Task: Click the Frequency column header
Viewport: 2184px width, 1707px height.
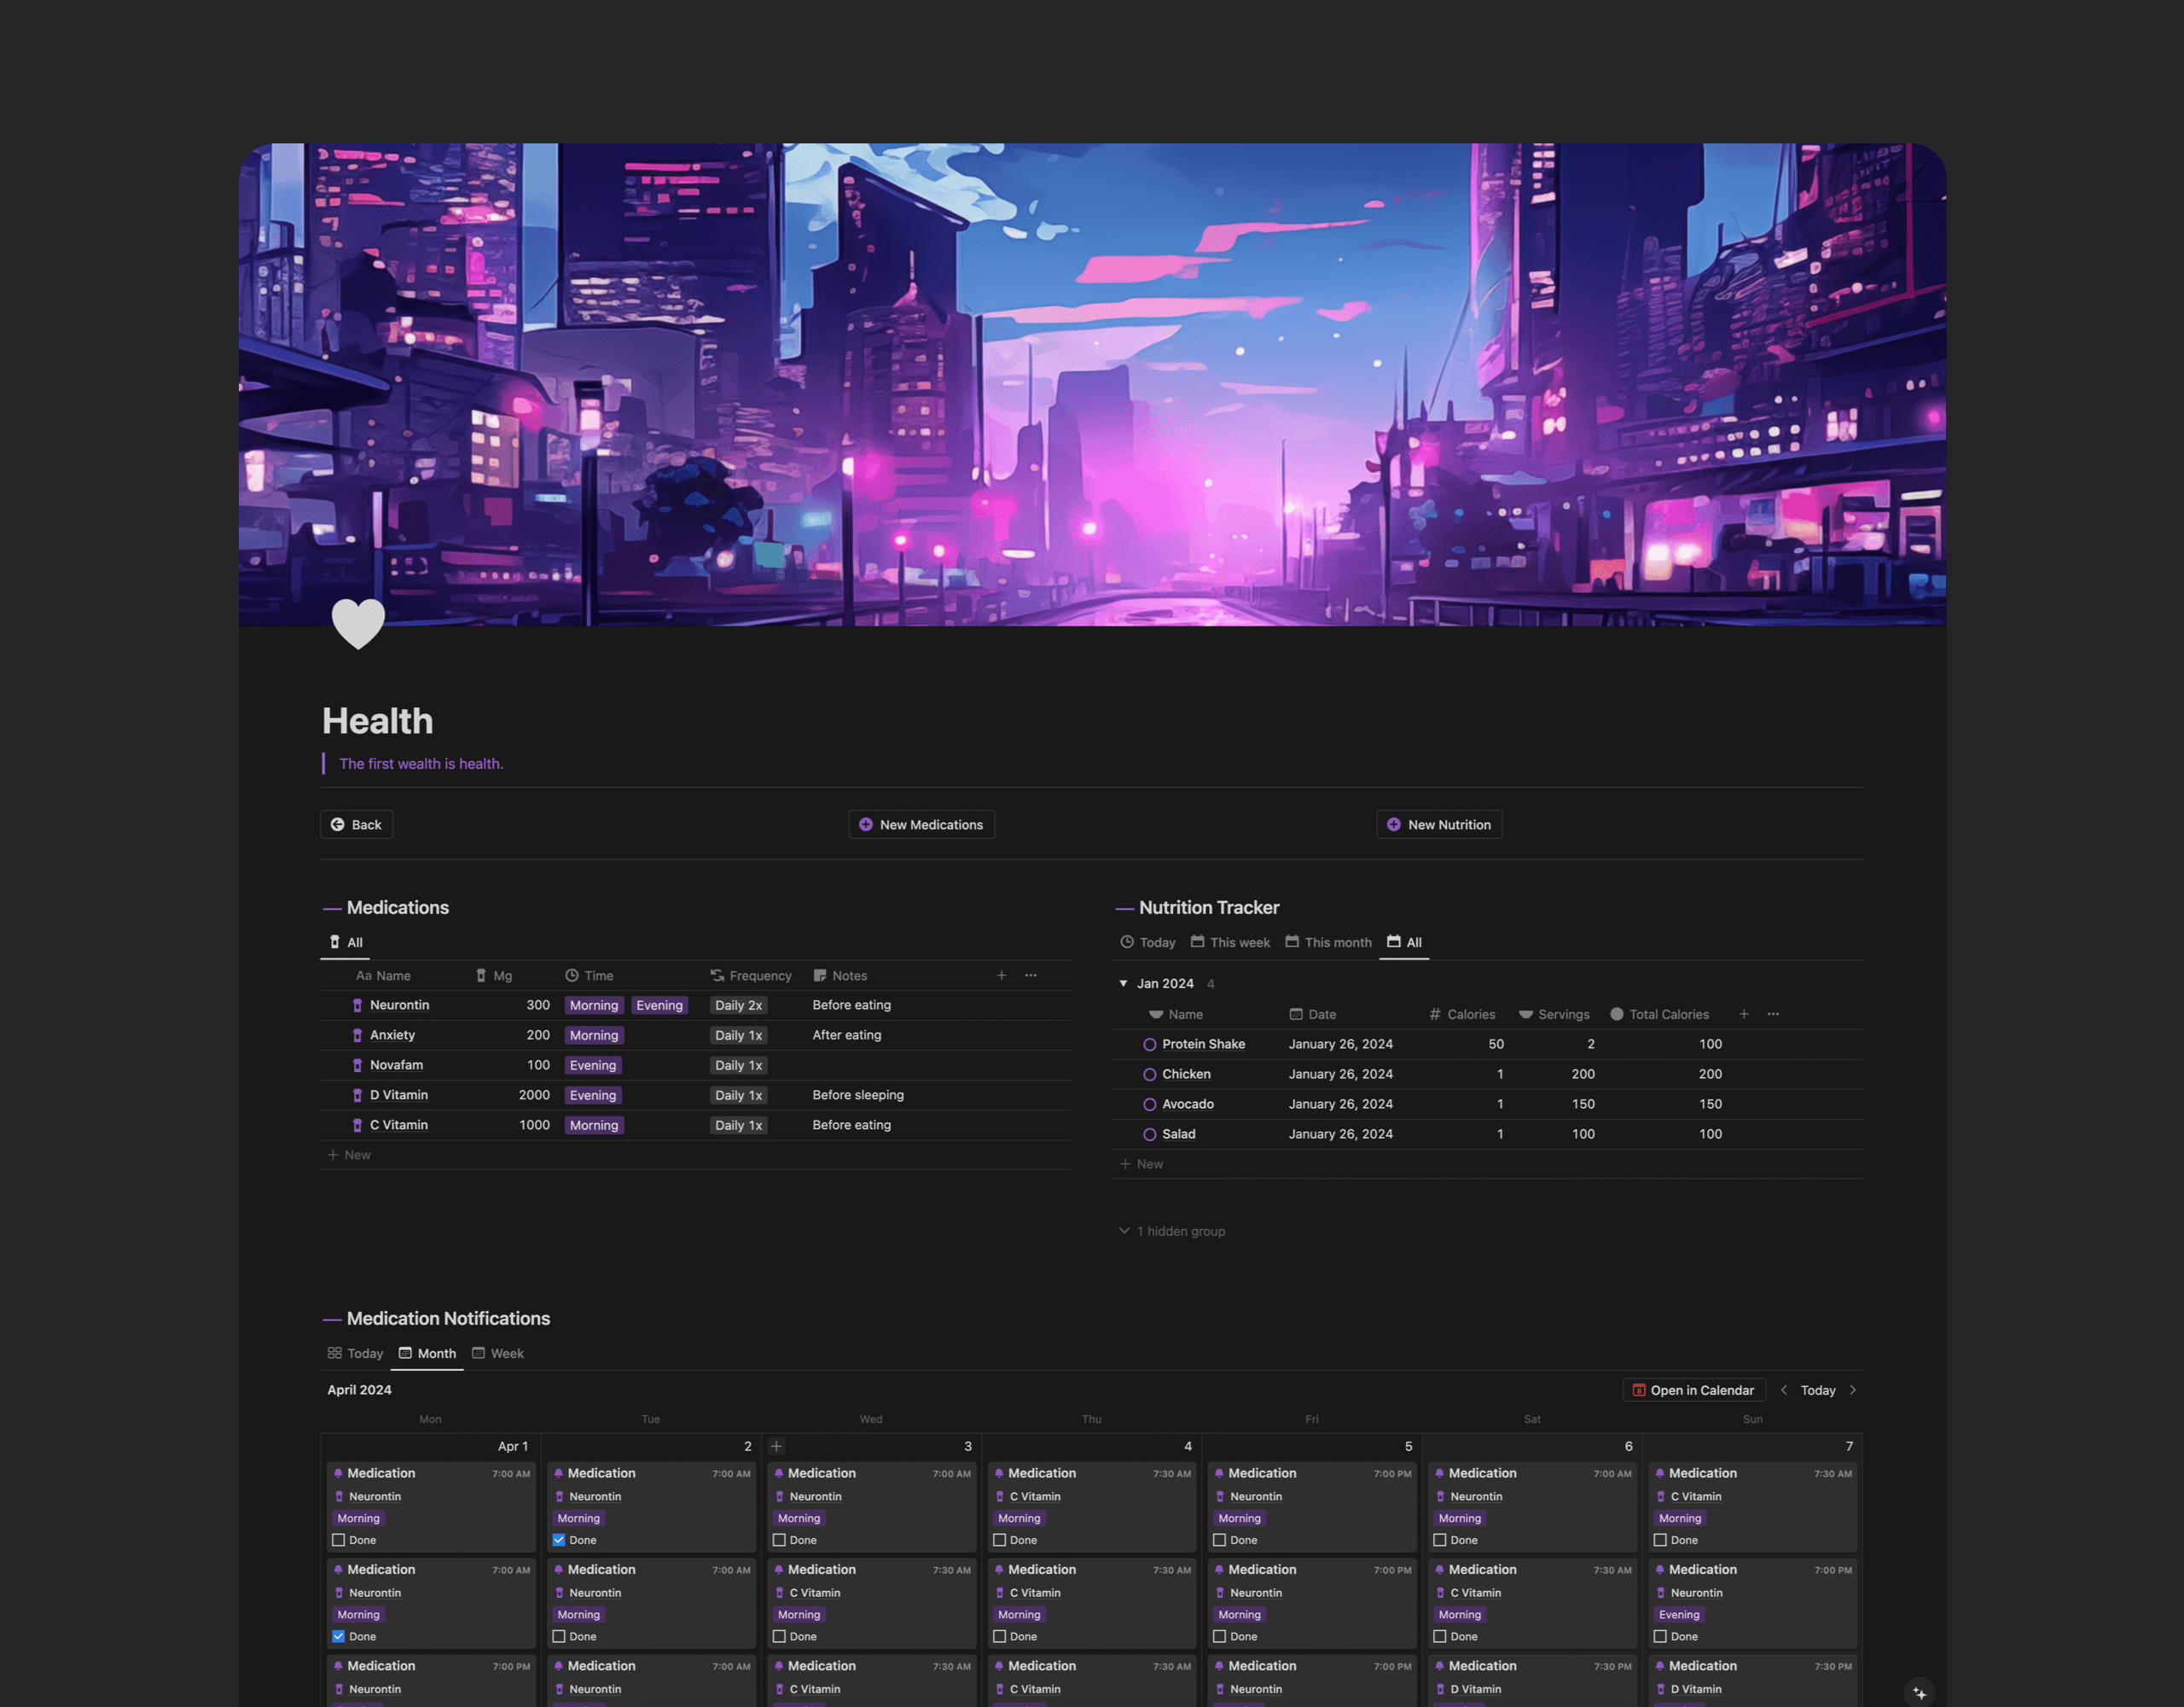Action: click(751, 976)
